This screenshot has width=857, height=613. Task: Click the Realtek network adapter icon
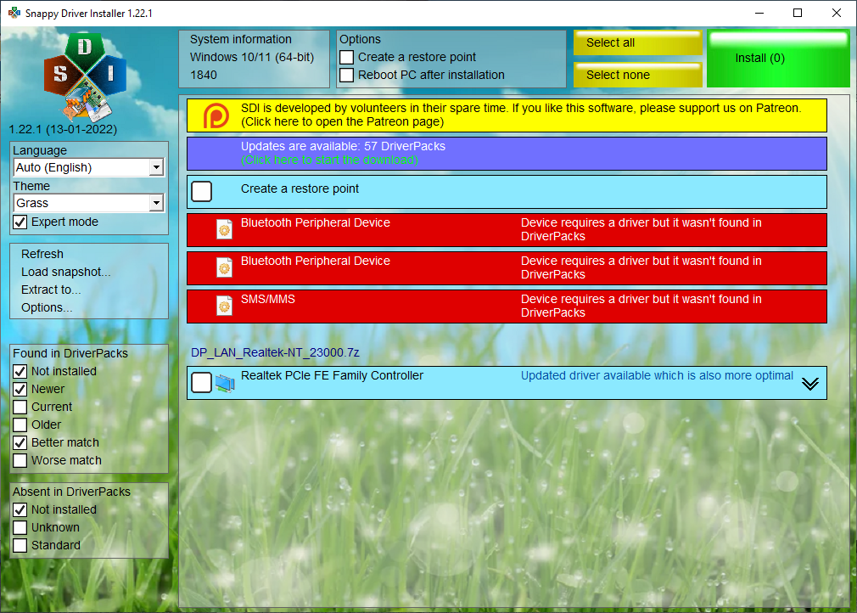[225, 383]
